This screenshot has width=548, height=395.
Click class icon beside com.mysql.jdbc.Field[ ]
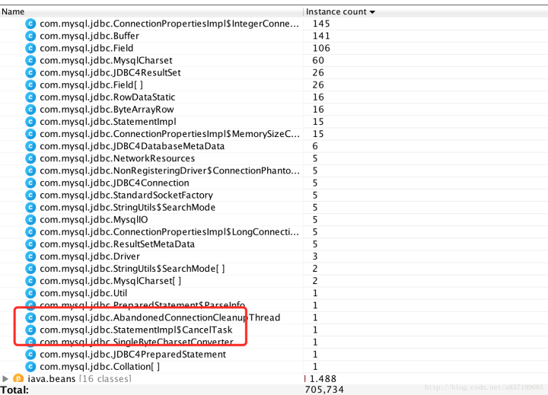click(x=30, y=85)
